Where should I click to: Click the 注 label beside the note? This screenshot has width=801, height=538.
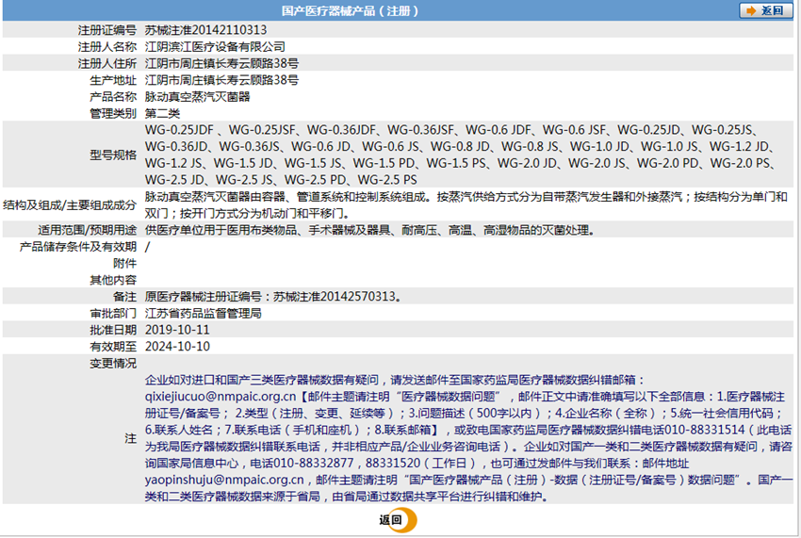[x=131, y=438]
